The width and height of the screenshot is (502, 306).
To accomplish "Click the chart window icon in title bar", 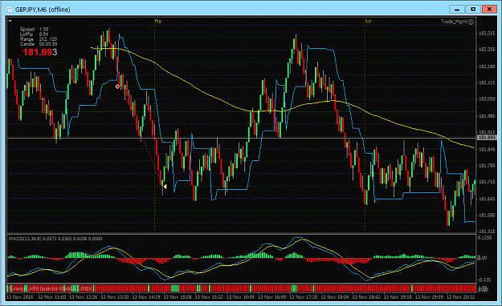I will click(x=10, y=10).
